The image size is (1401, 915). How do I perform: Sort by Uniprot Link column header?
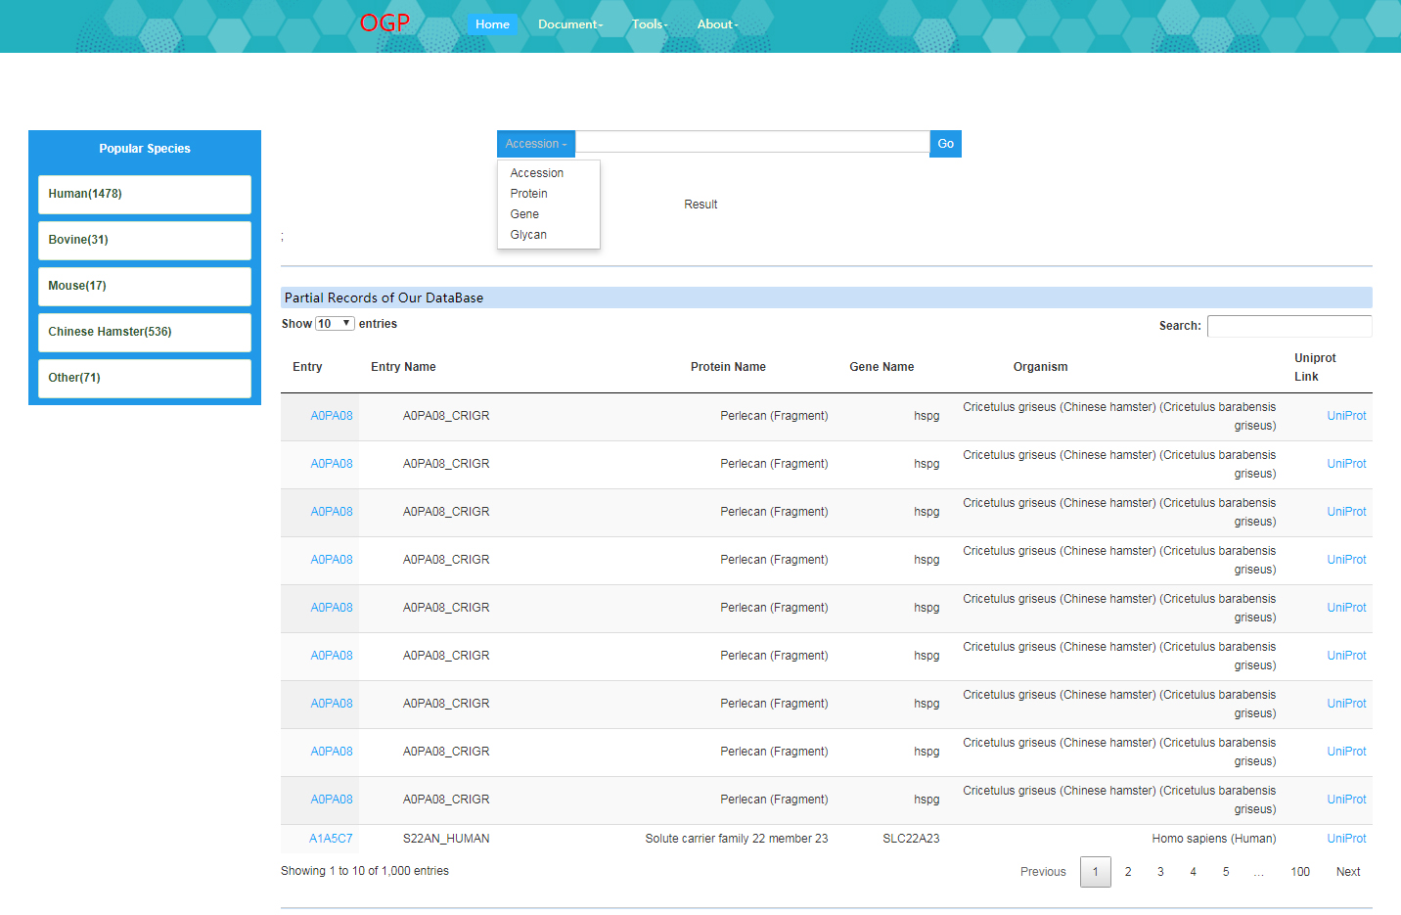pyautogui.click(x=1315, y=367)
